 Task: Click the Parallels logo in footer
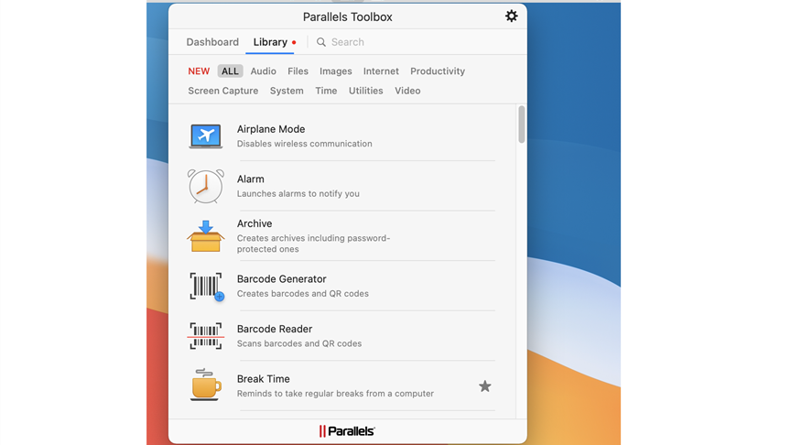point(347,431)
